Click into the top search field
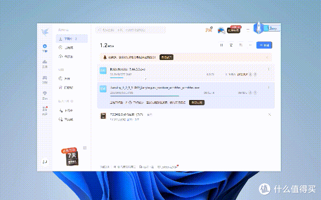The image size is (321, 200). (x=130, y=30)
